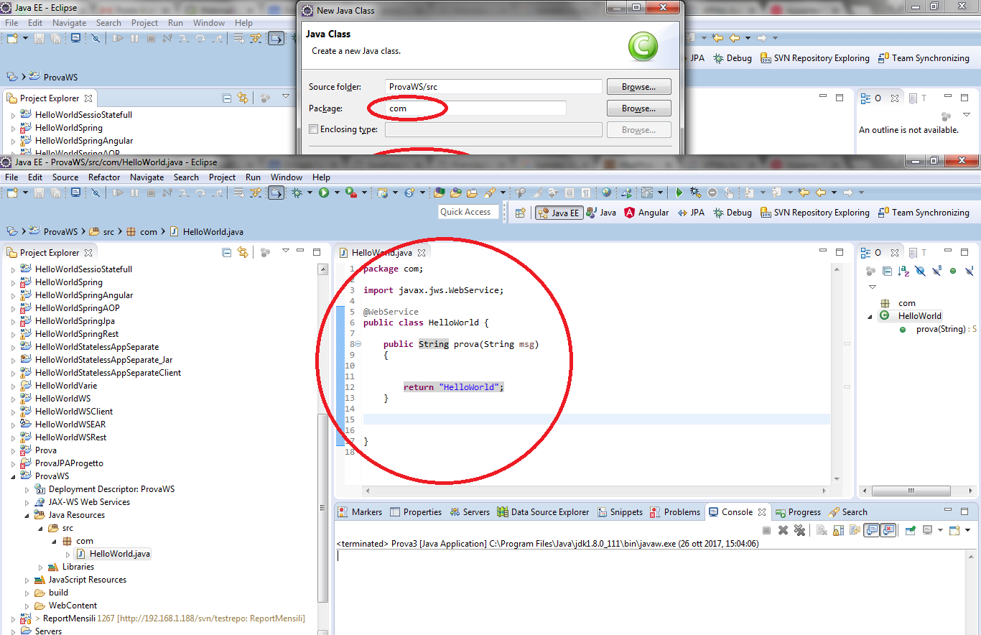Click the Browse button next to Package
The height and width of the screenshot is (635, 981).
tap(638, 108)
